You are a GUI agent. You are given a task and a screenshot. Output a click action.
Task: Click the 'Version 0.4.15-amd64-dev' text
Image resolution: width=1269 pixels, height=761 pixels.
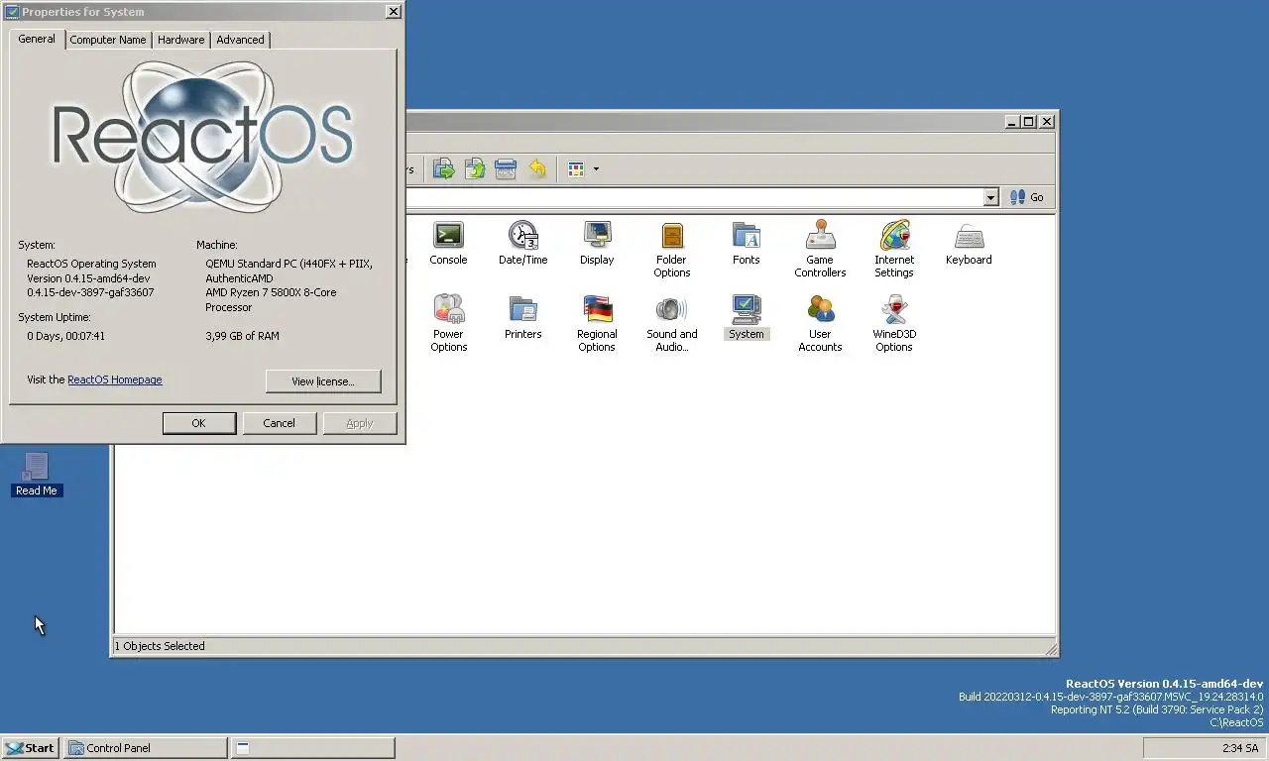[88, 278]
